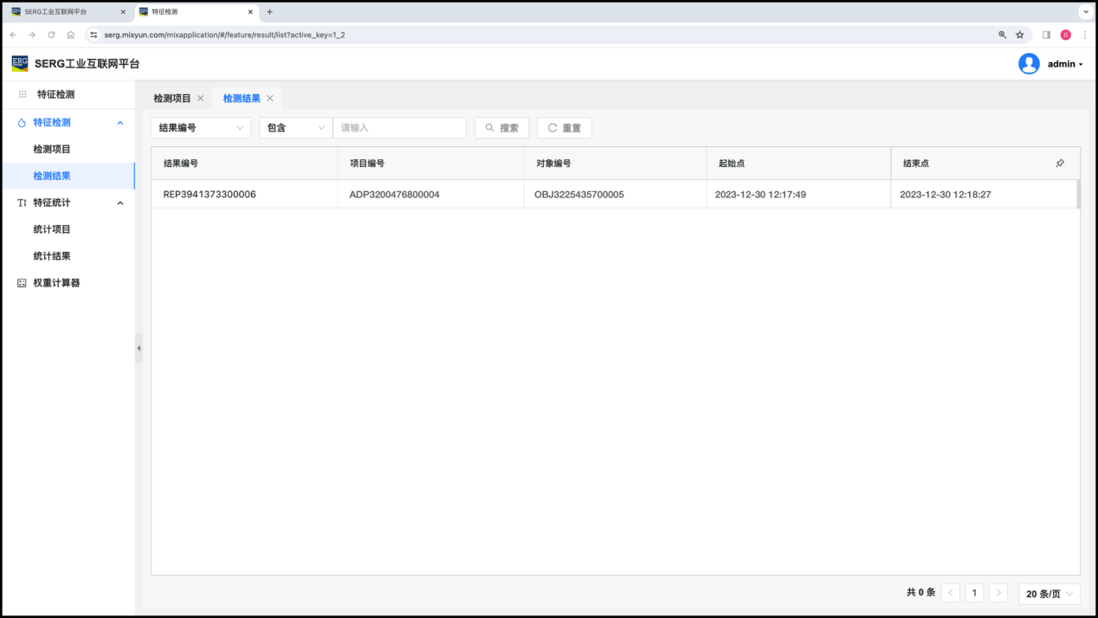Image resolution: width=1098 pixels, height=618 pixels.
Task: Bookmark page with star icon
Action: [1019, 35]
